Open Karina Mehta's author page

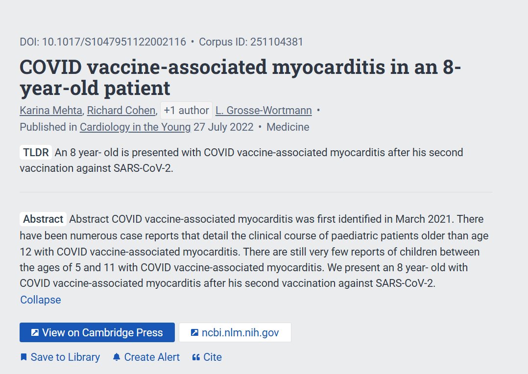51,111
